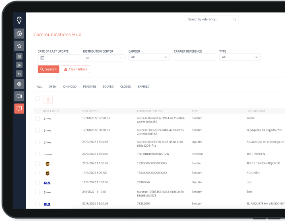Click the Update type on 29/9/2022 row

(197, 142)
